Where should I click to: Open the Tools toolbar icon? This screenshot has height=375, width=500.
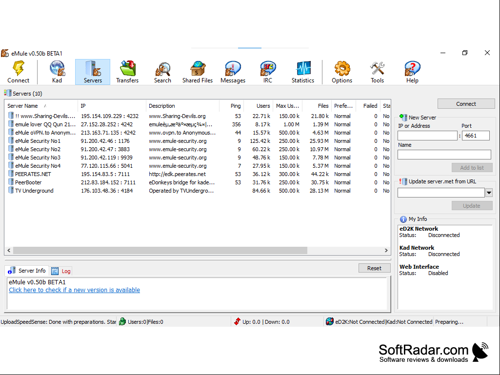click(x=377, y=72)
